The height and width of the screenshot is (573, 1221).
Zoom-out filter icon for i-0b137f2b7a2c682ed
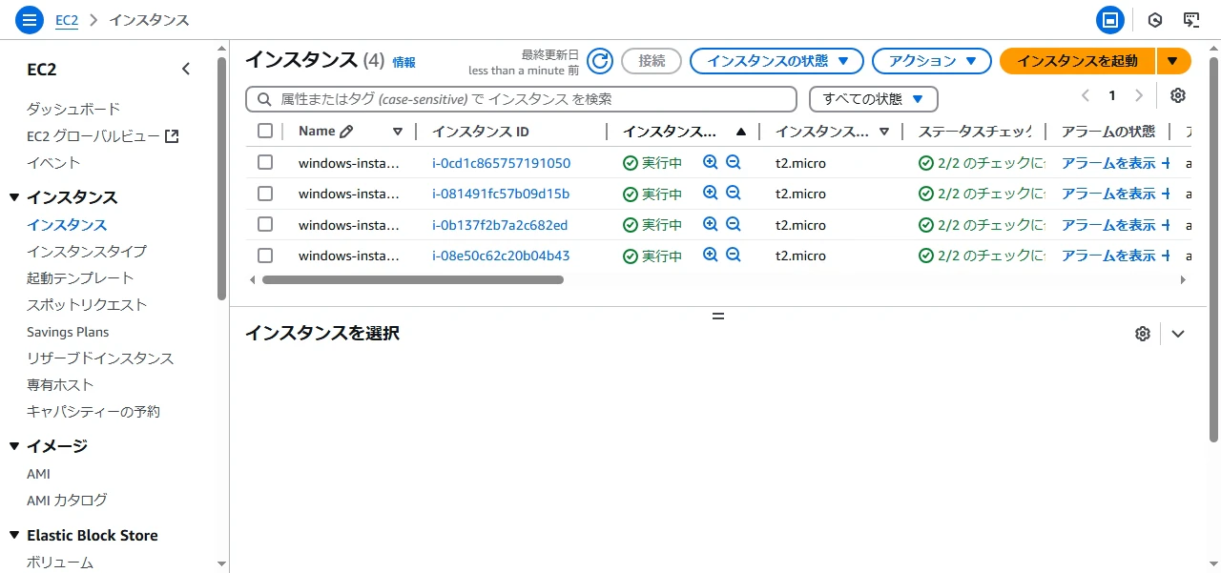(x=734, y=225)
